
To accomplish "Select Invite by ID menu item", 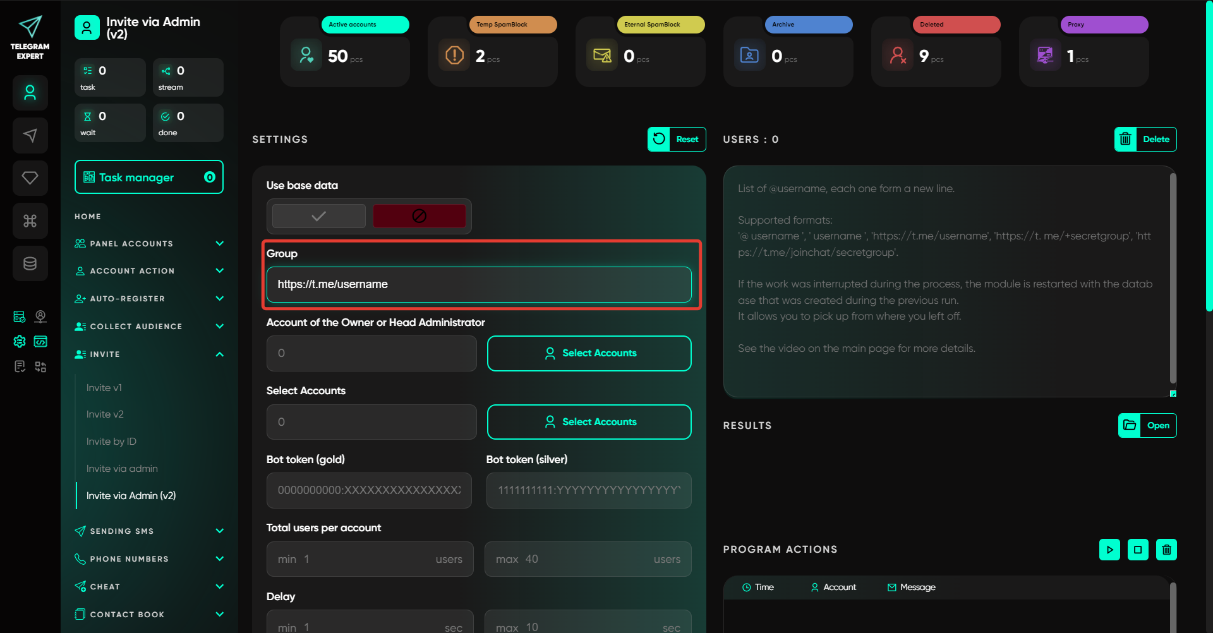I will point(111,442).
